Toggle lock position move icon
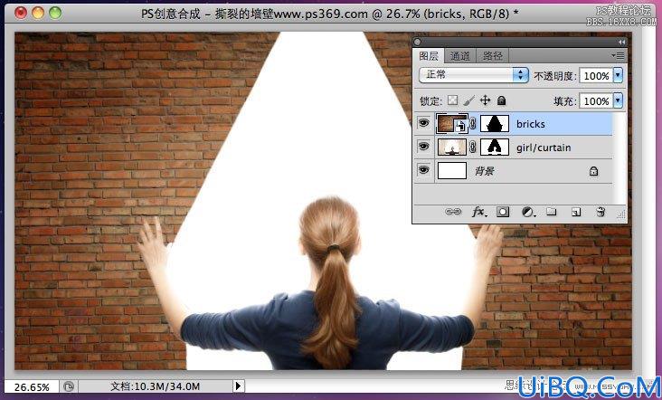 (485, 100)
